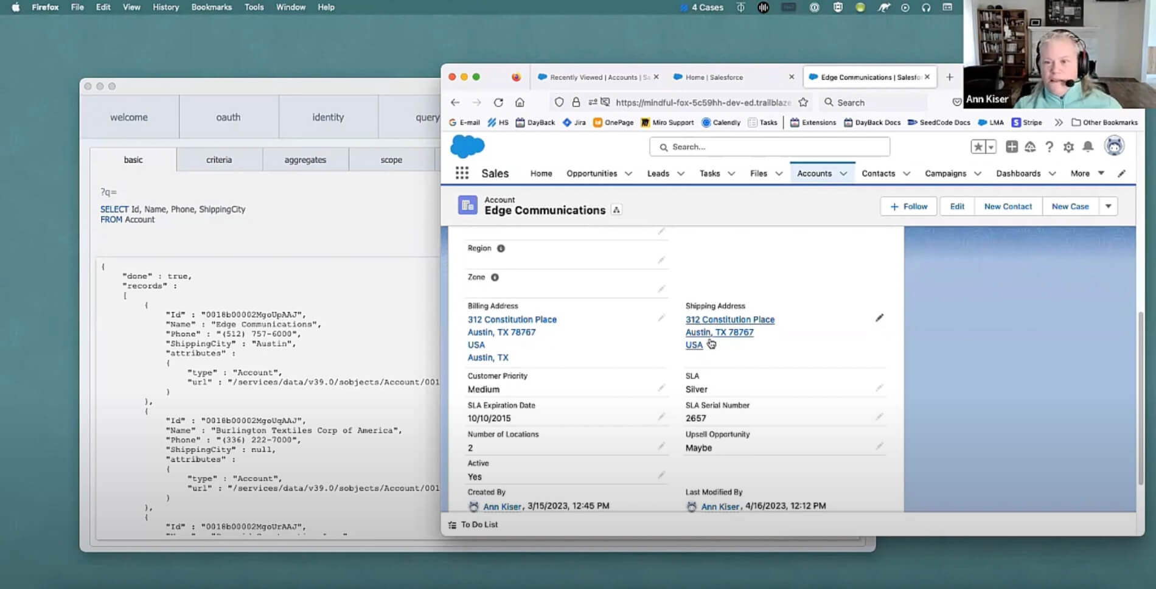Open the identity tab in the back window
1156x589 pixels.
(328, 117)
